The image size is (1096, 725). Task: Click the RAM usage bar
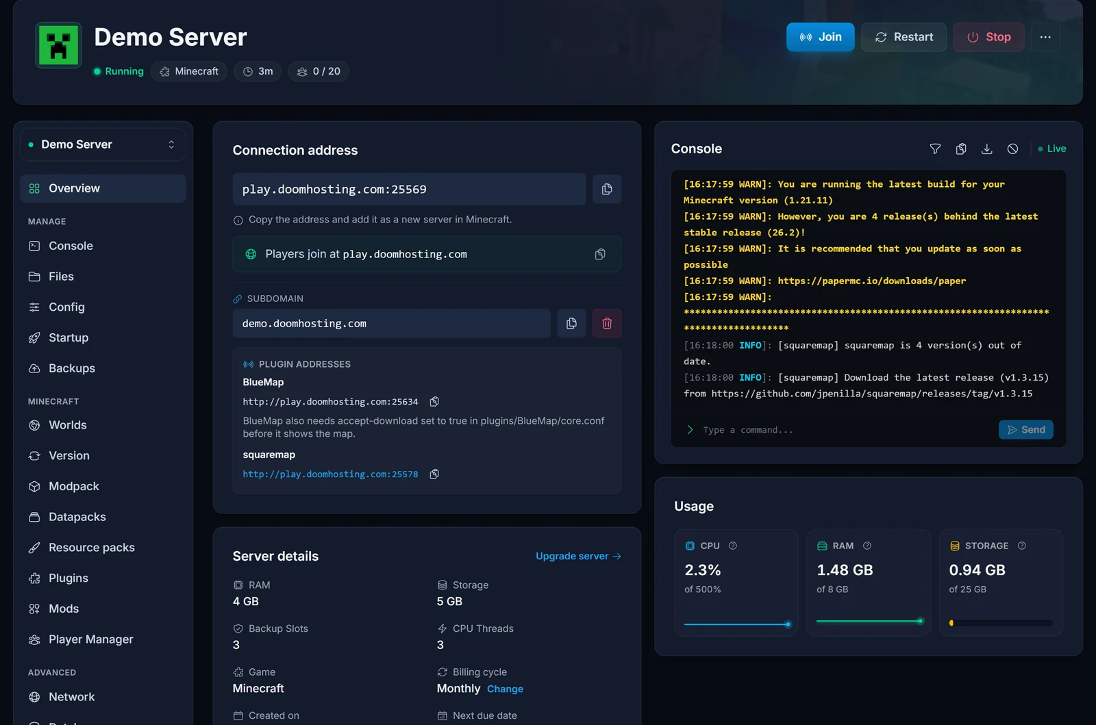point(869,622)
